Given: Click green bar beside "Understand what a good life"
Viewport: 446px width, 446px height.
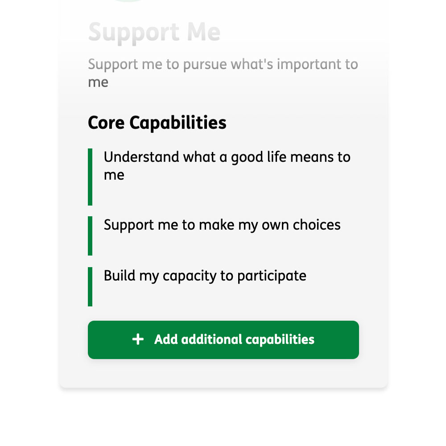Looking at the screenshot, I should pos(90,177).
